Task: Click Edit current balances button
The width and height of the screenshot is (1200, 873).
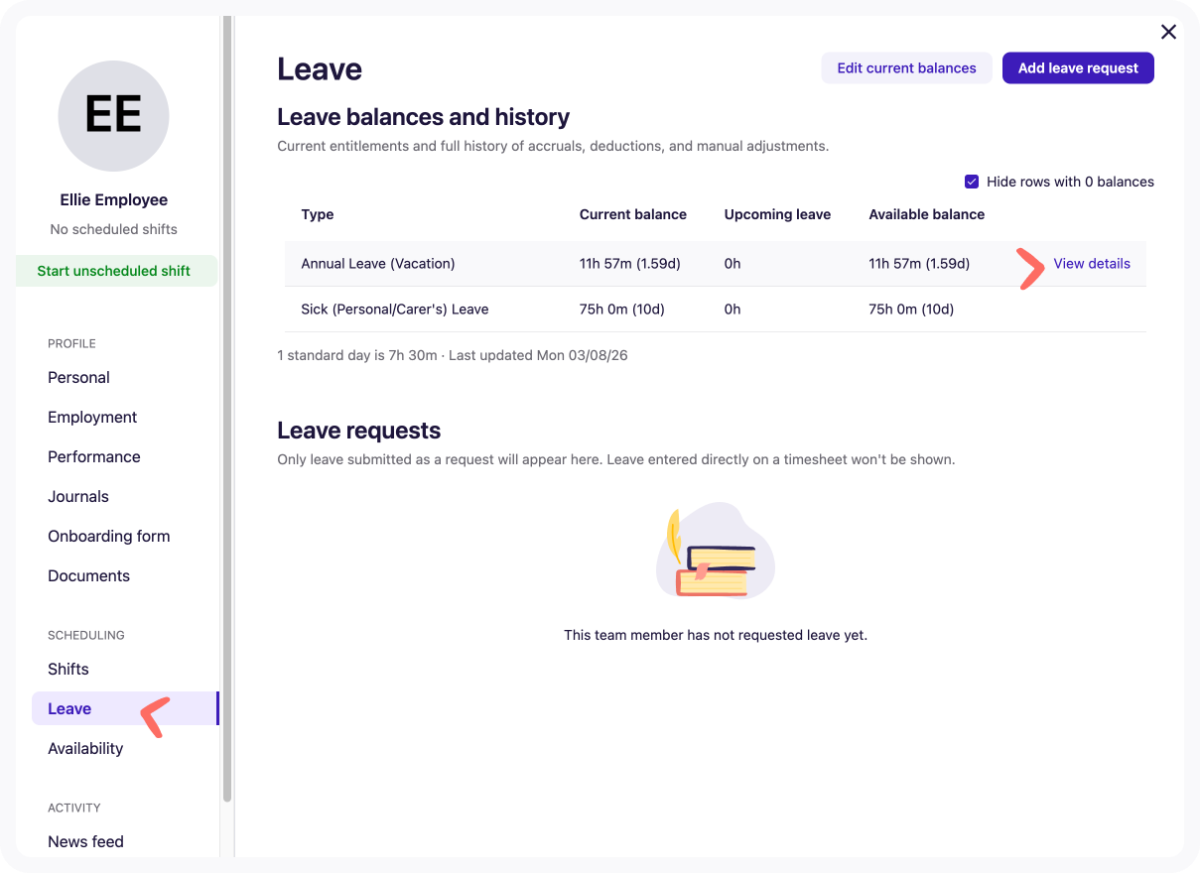Action: 906,68
